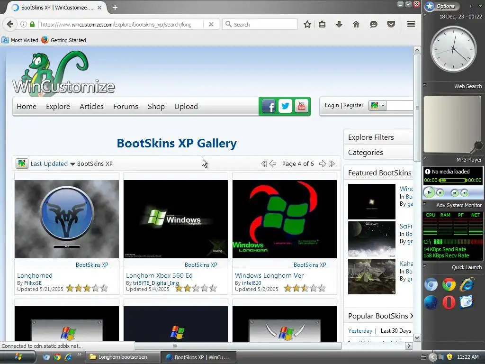Image resolution: width=485 pixels, height=364 pixels.
Task: Open Getting Started bookmark
Action: pyautogui.click(x=63, y=40)
